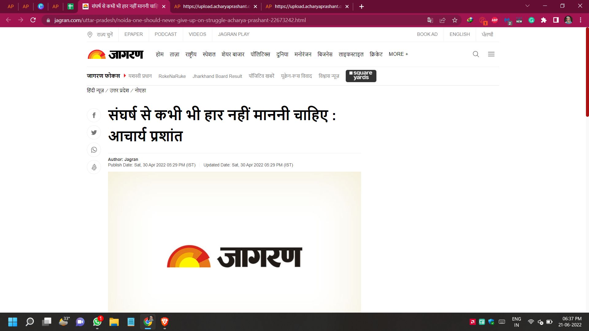Open WhatsApp from the taskbar
Screen dimensions: 589x331
(97, 322)
